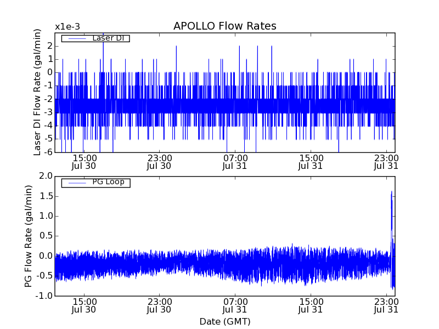Click y-tick "-5" on the Laser DI plot
Viewport: 439px width, 329px height.
[48, 139]
